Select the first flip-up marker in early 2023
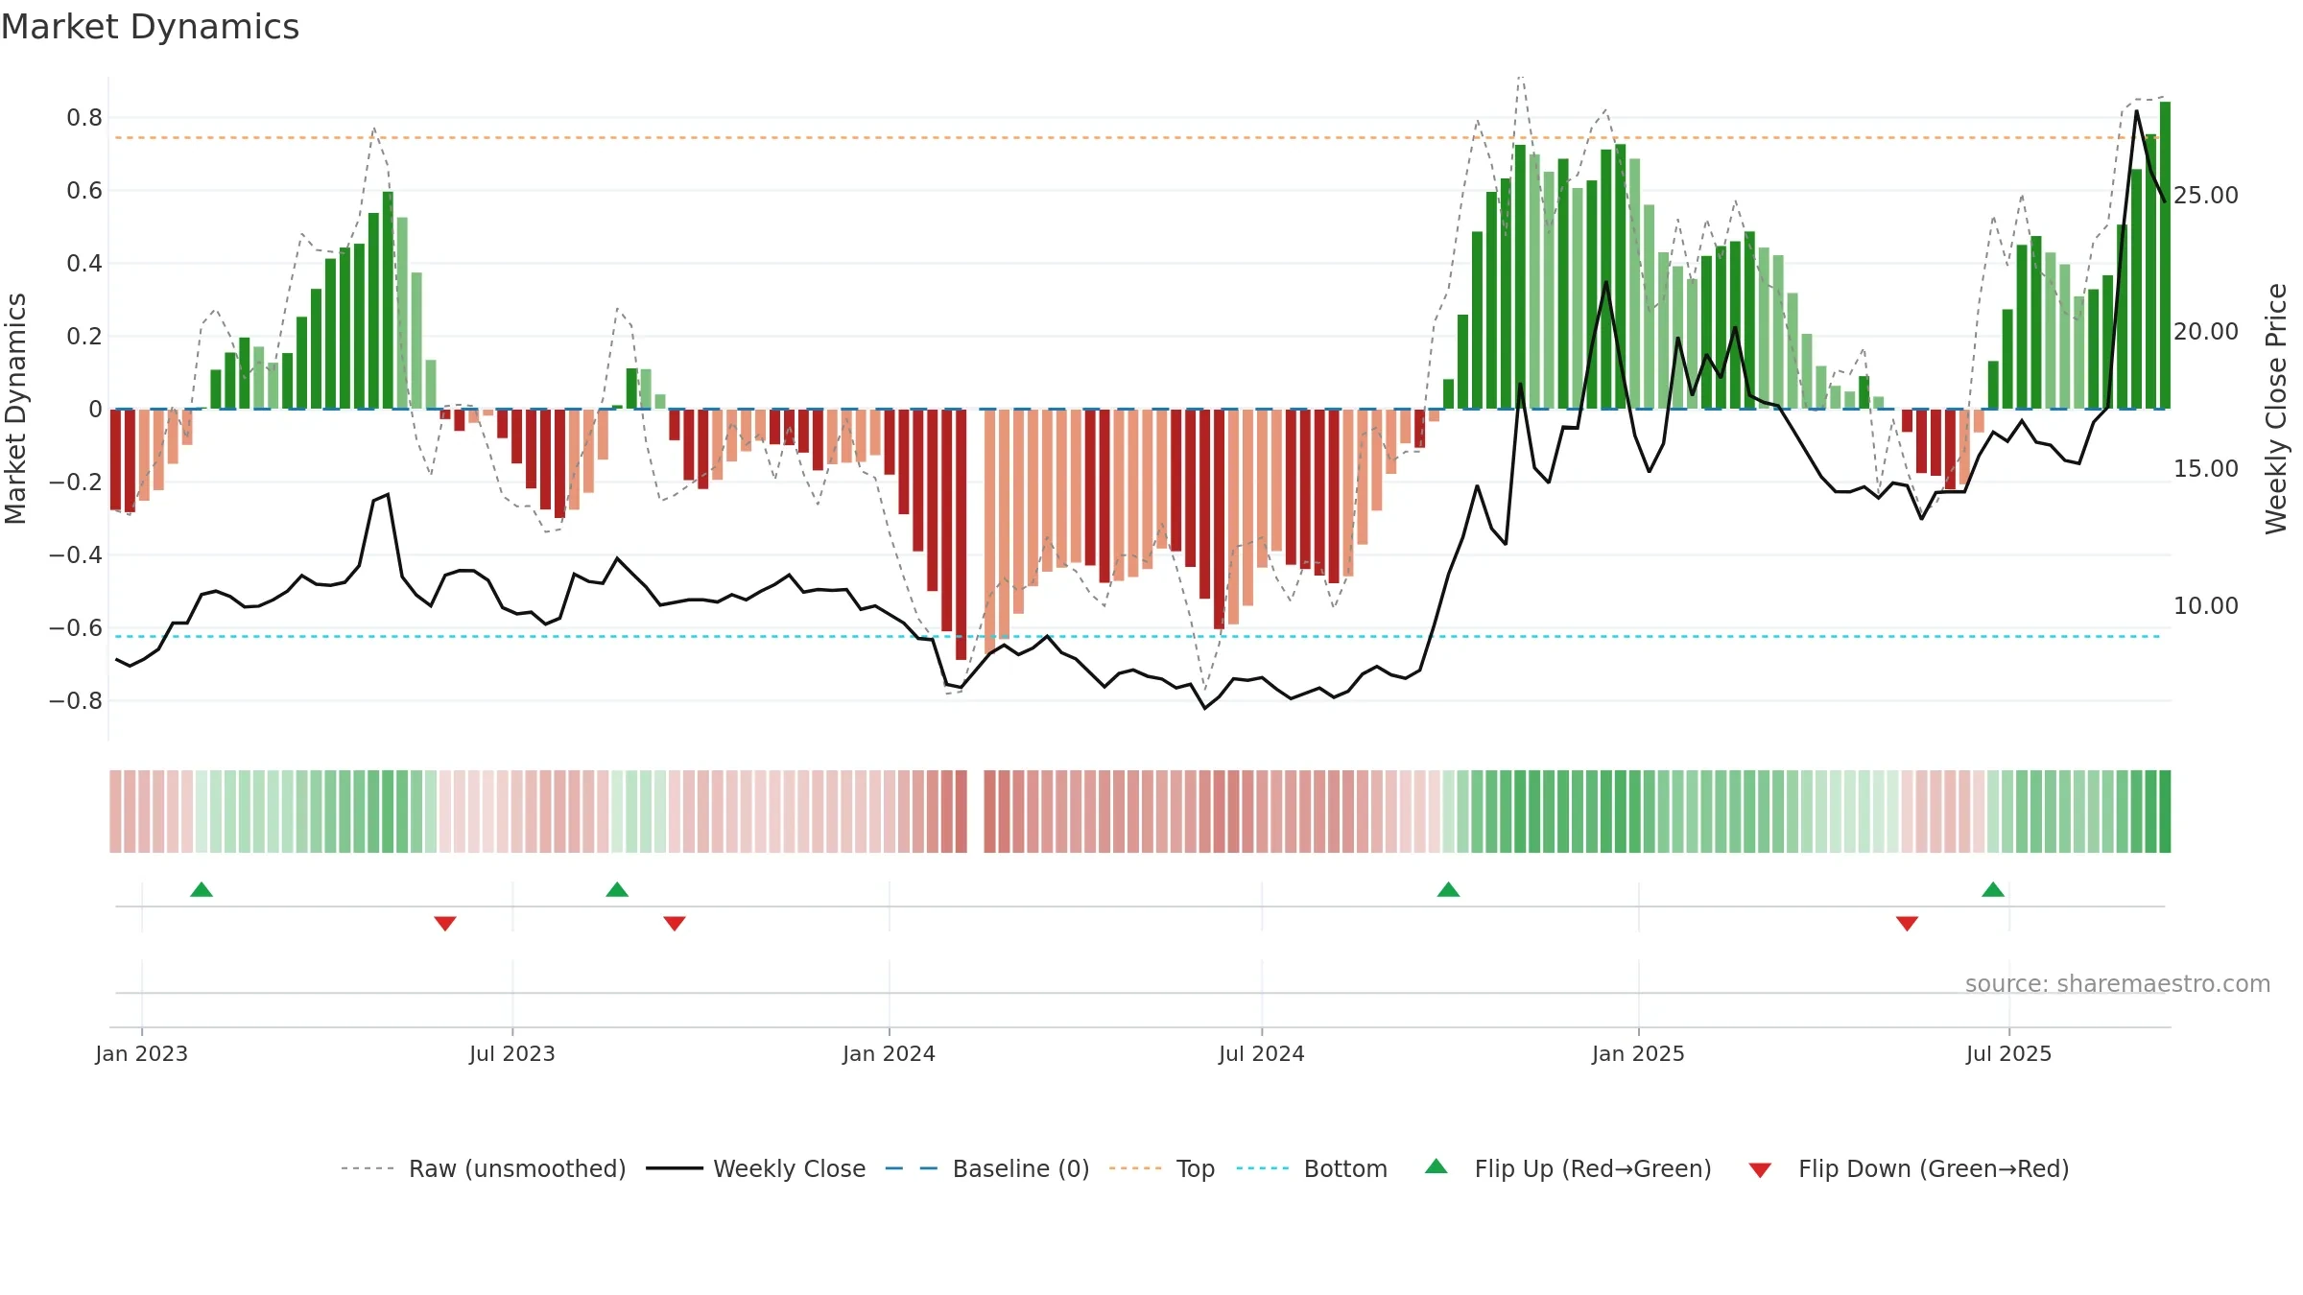The height and width of the screenshot is (1295, 2303). (202, 889)
